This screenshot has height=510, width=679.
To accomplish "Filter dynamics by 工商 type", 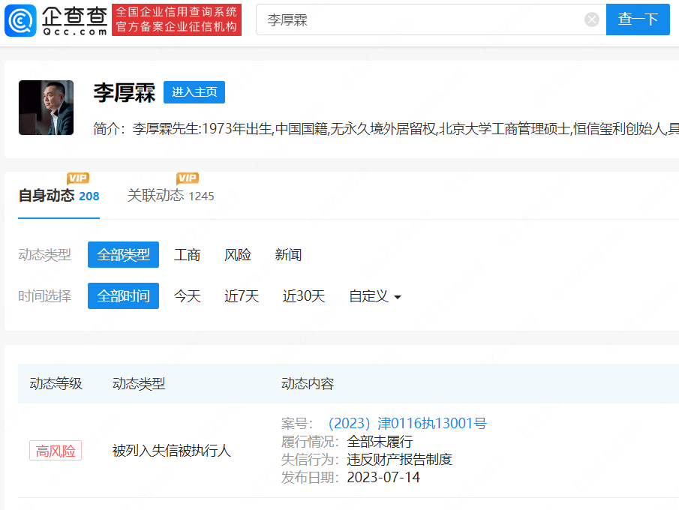I will (x=187, y=255).
